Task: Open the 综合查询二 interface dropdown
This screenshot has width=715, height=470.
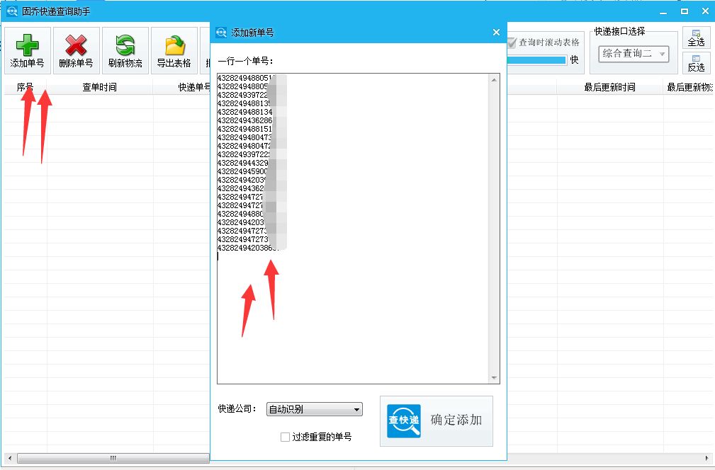Action: 634,54
